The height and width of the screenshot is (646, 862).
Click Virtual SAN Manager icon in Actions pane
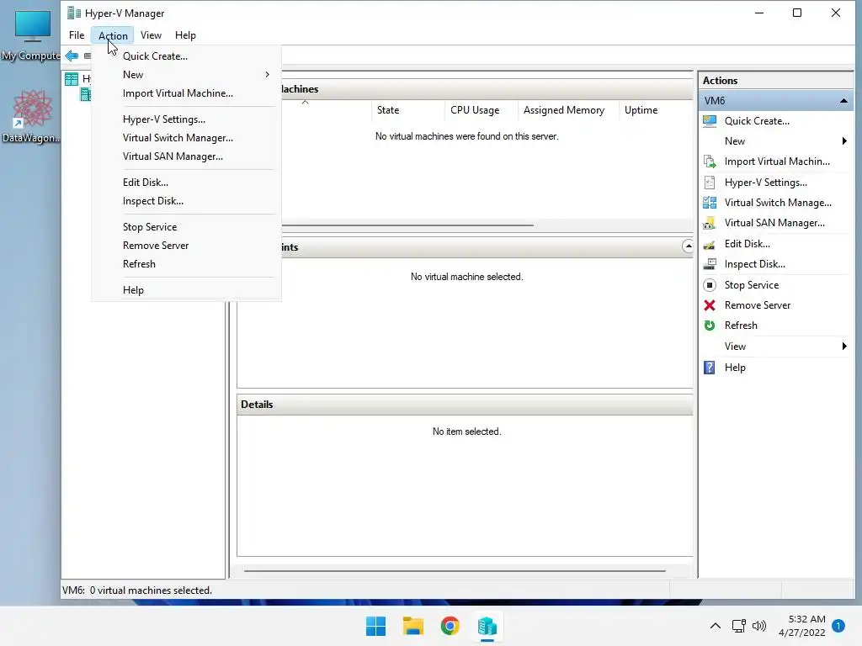pos(710,223)
